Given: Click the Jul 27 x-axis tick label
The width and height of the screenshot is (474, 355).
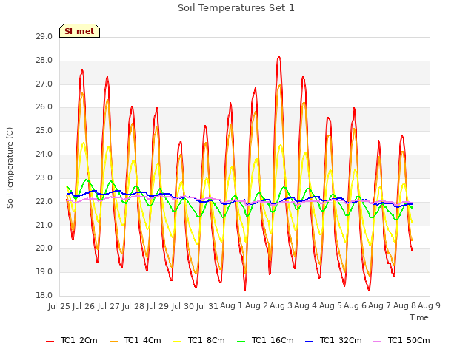Looking at the screenshot, I should point(109,306).
